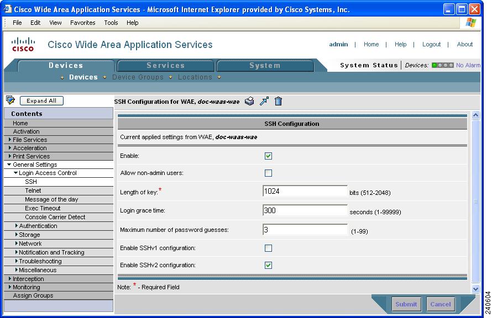This screenshot has height=318, width=492.
Task: Select SSH in Contents tree
Action: [31, 182]
